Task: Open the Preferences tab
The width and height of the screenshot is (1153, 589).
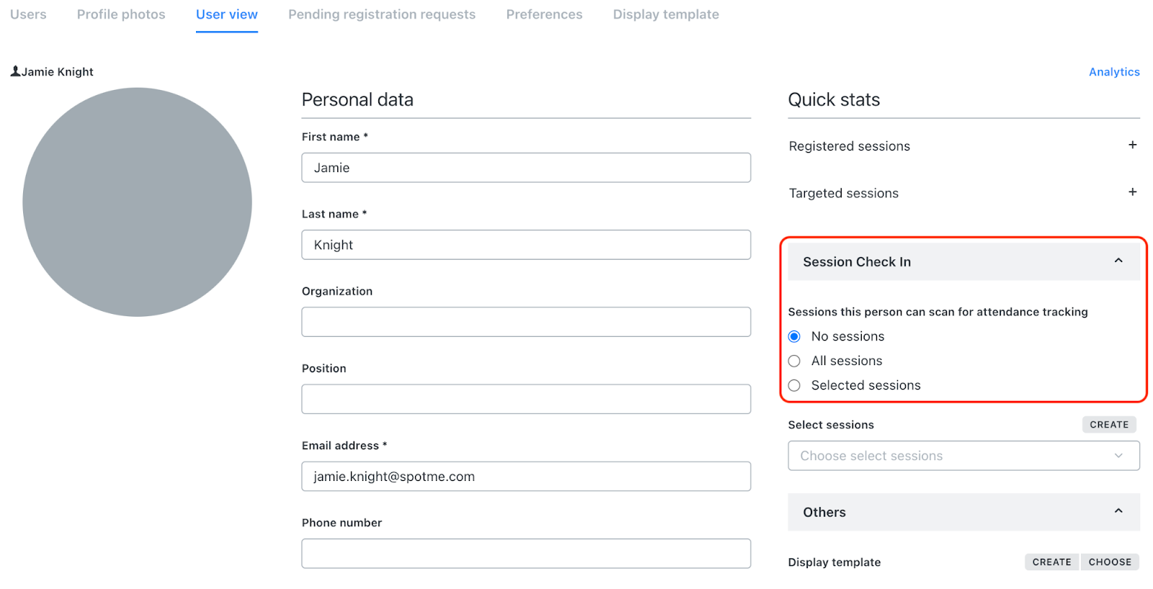Action: [544, 14]
